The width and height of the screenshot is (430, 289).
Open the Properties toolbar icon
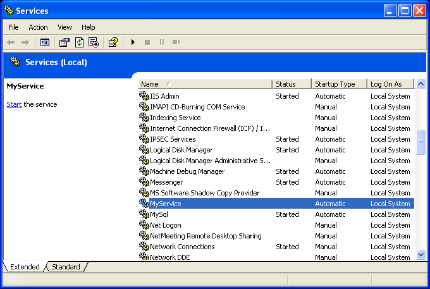(64, 42)
